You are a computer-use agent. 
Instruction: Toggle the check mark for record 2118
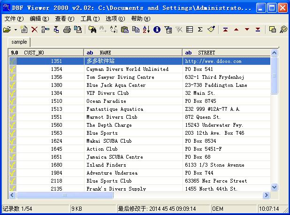coord(13,181)
